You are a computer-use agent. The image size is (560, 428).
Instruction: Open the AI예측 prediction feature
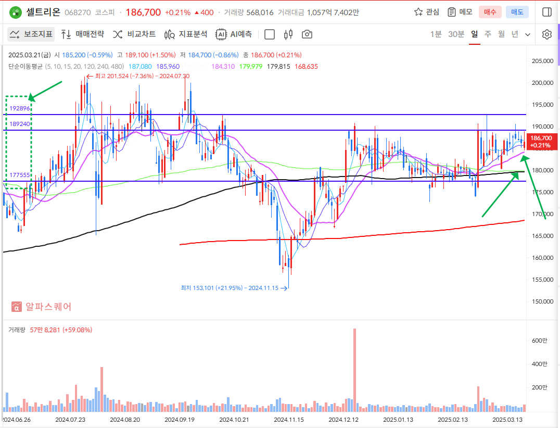click(235, 34)
